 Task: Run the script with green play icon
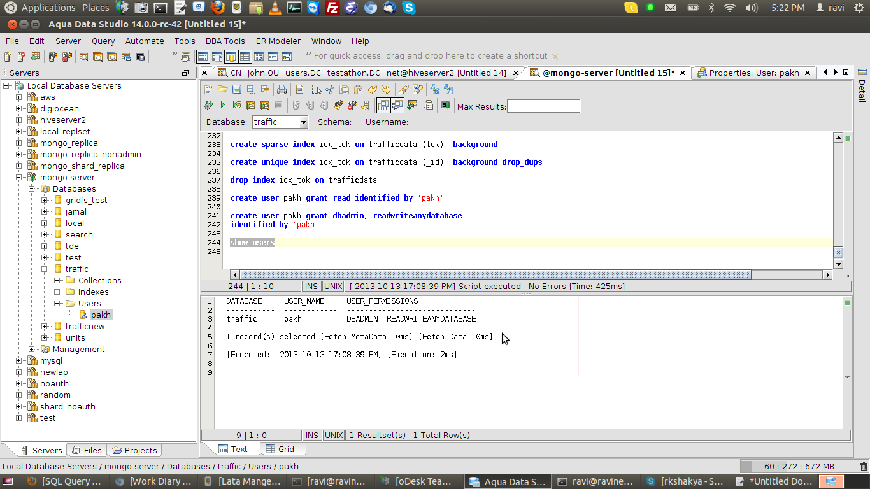(222, 105)
